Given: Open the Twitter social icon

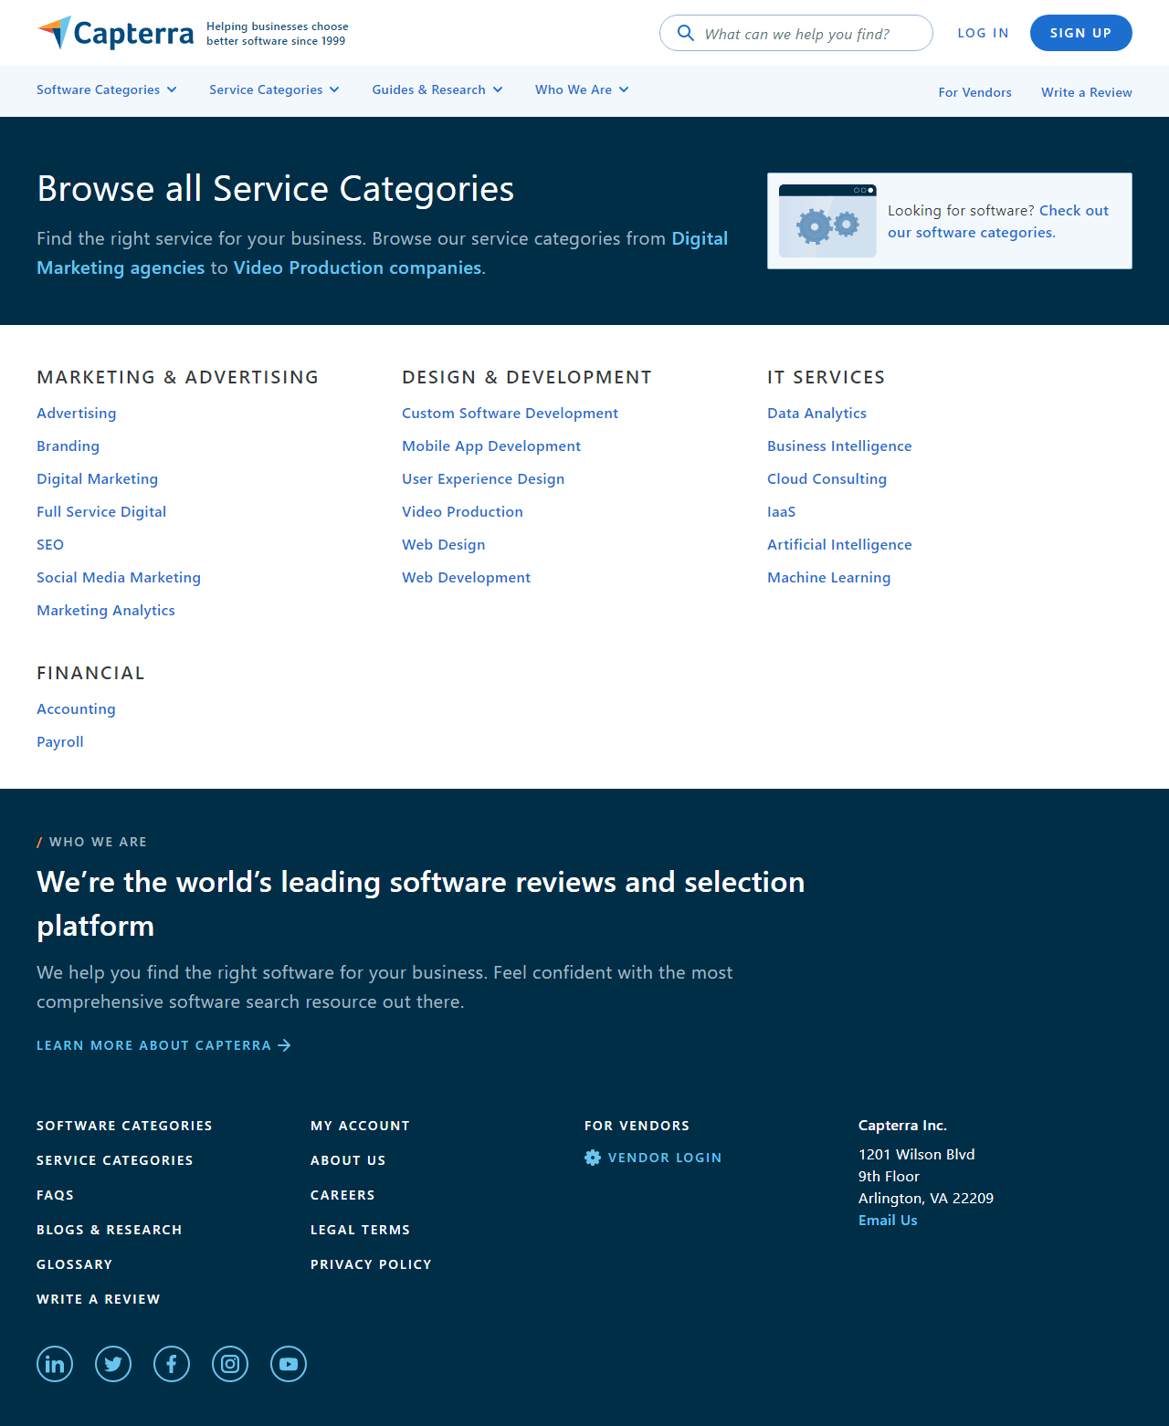Looking at the screenshot, I should [x=113, y=1364].
